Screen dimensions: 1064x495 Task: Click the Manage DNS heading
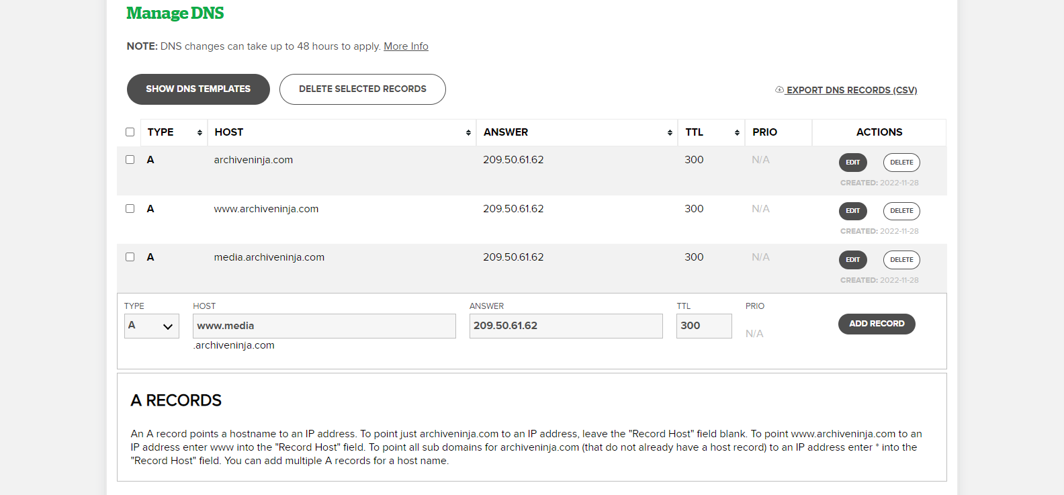(175, 13)
